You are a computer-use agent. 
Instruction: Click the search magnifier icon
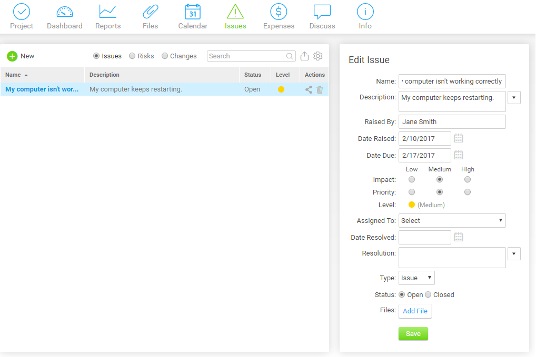pyautogui.click(x=290, y=56)
